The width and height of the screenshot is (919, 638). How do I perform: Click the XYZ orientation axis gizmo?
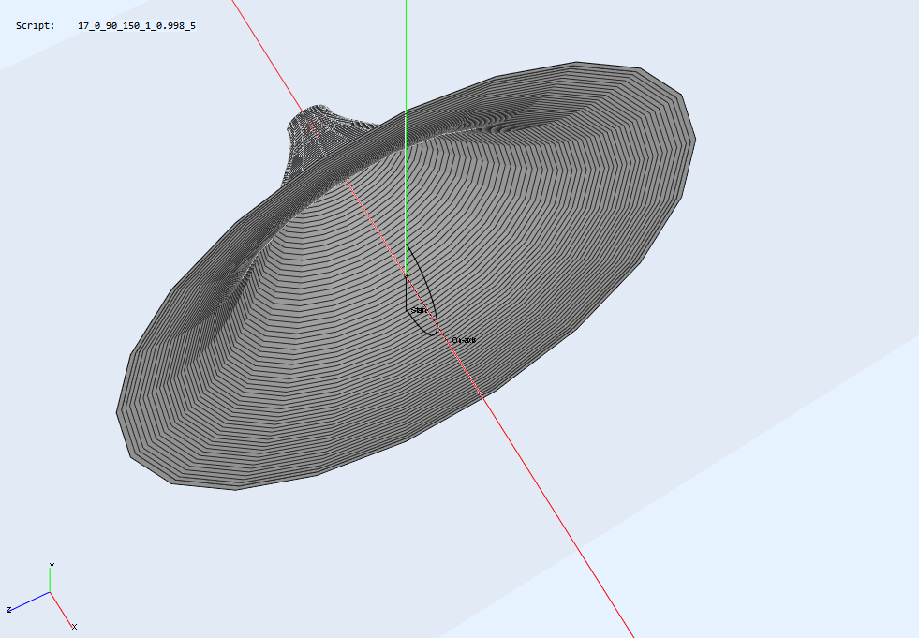click(x=42, y=597)
